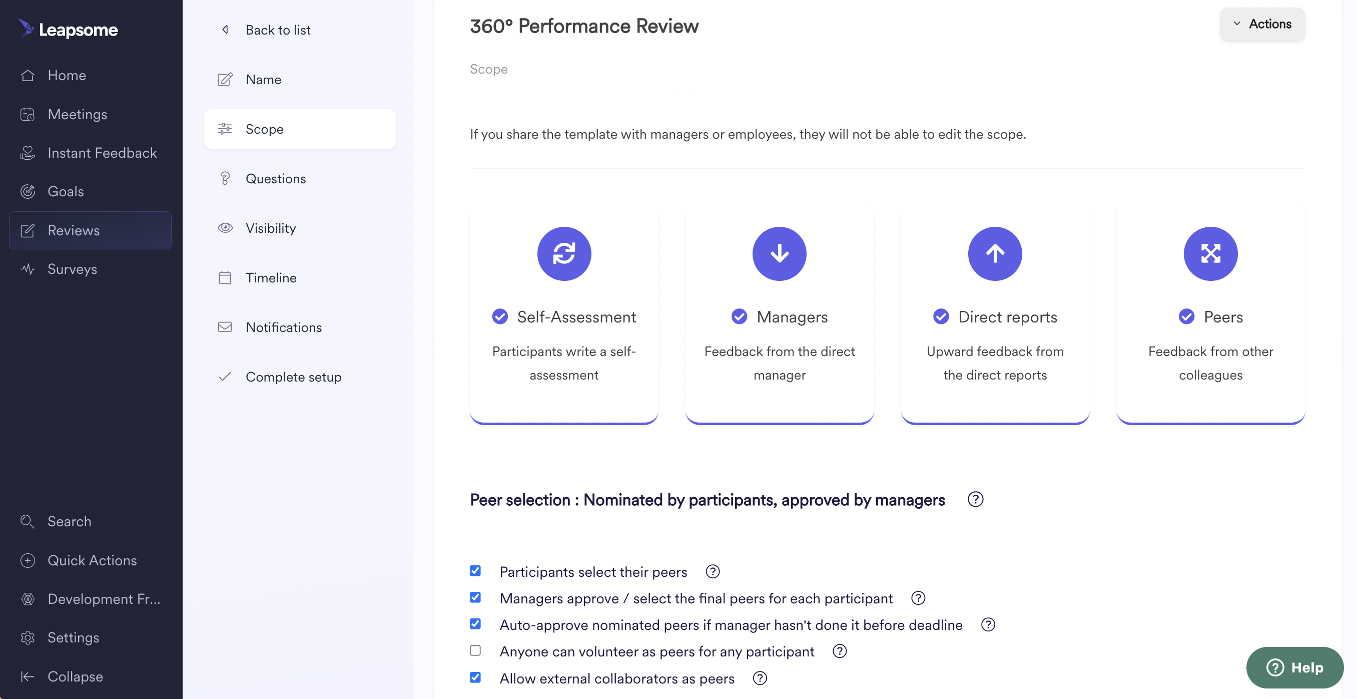Open the Actions dropdown
Viewport: 1357px width, 699px height.
(1262, 24)
